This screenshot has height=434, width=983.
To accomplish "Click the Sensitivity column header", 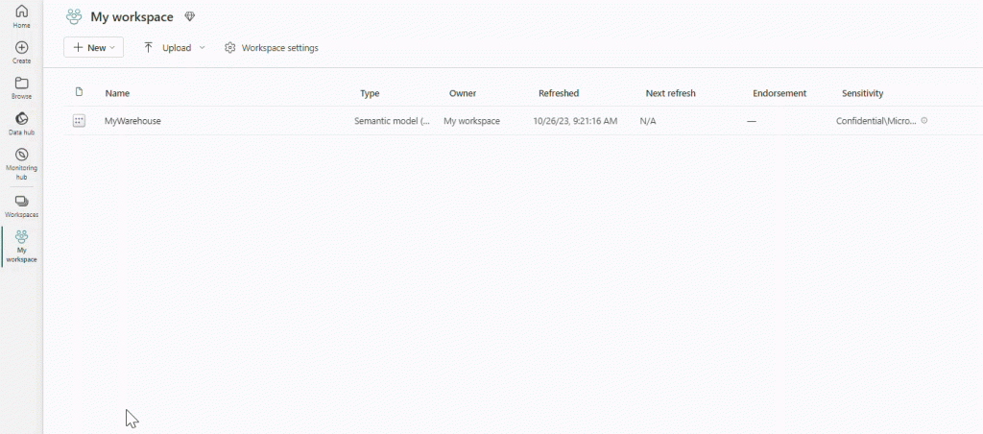I will [x=862, y=93].
